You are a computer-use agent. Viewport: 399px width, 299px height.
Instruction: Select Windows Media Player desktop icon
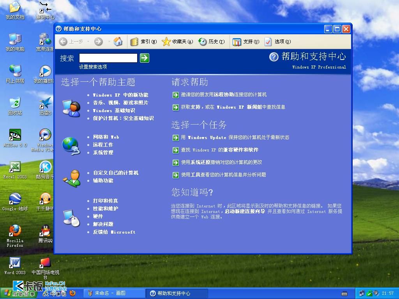[43, 140]
